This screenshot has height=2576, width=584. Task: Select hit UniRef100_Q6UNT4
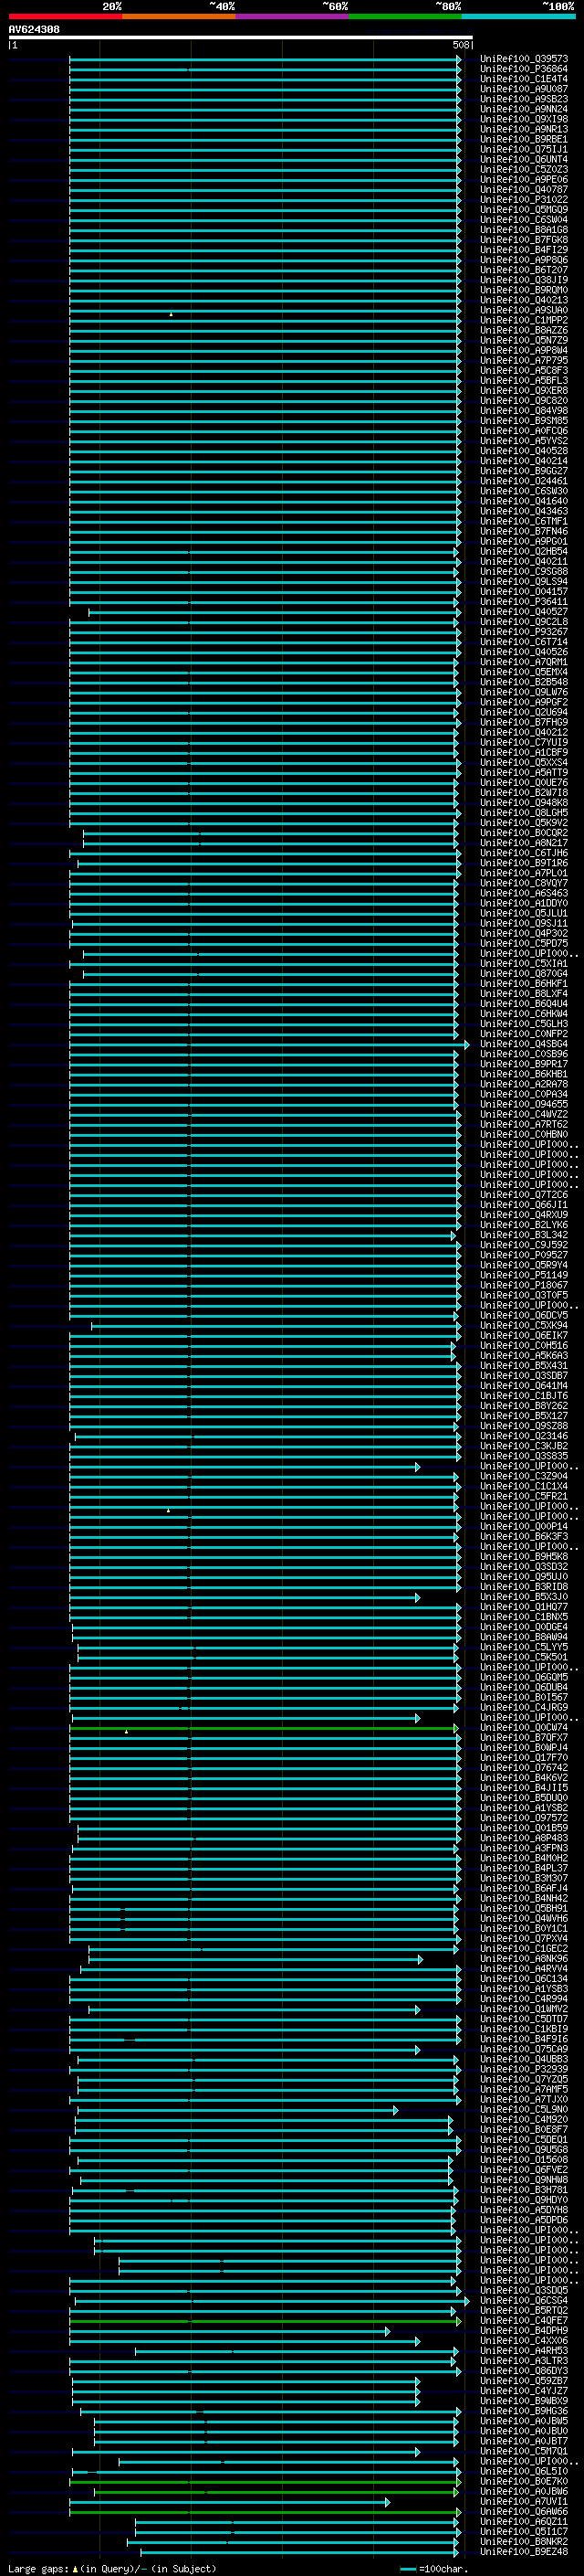coord(524,159)
